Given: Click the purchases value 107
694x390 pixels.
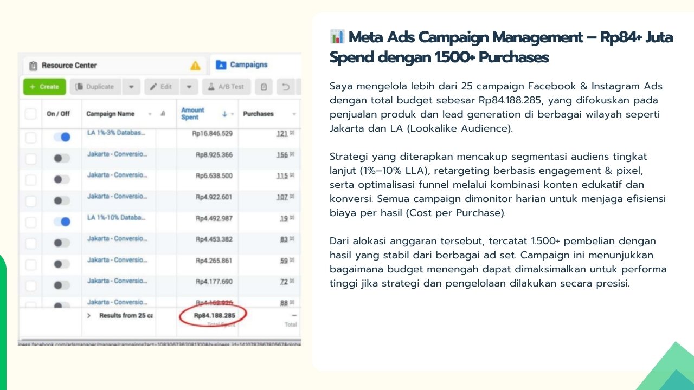Looking at the screenshot, I should [282, 197].
